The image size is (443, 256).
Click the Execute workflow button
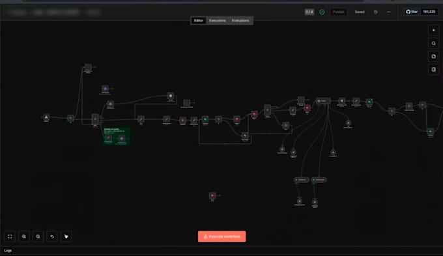[x=221, y=236]
